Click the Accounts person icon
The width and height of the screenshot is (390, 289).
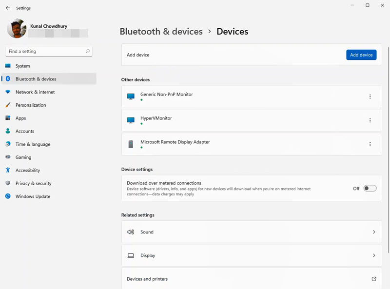tap(8, 131)
